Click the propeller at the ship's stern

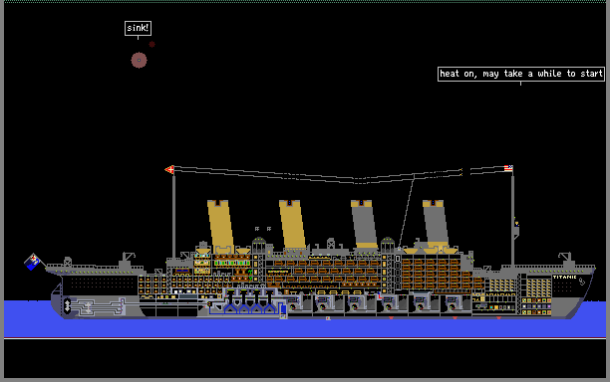coord(67,306)
